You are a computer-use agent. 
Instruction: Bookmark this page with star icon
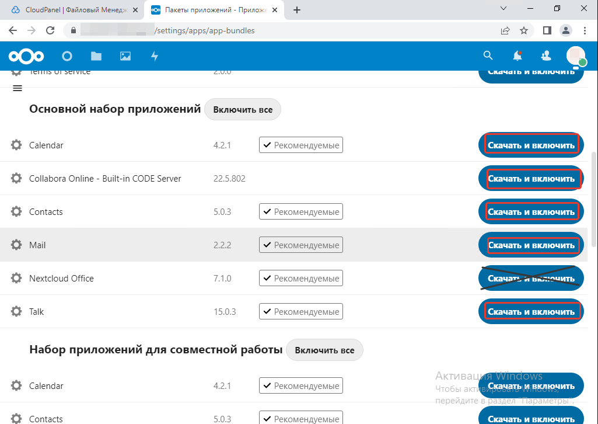(x=524, y=30)
